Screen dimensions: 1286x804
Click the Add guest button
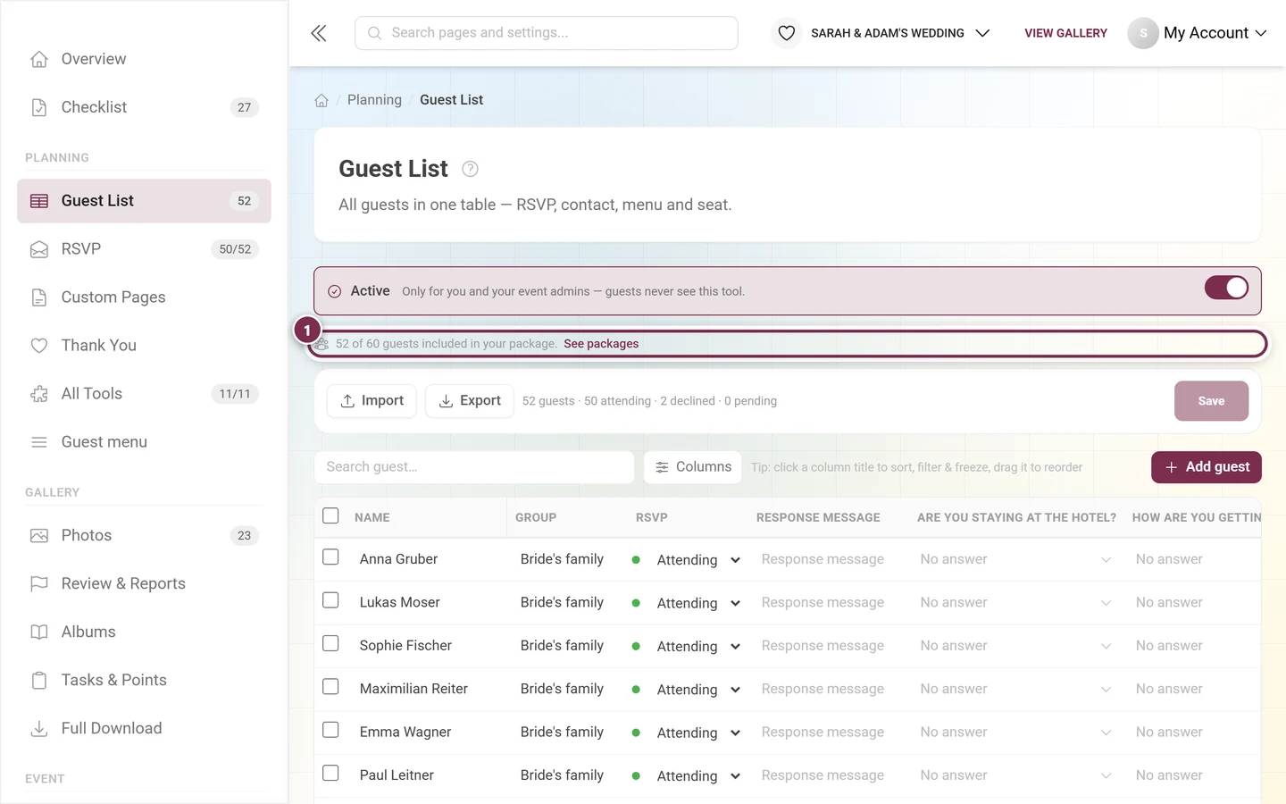(x=1207, y=467)
